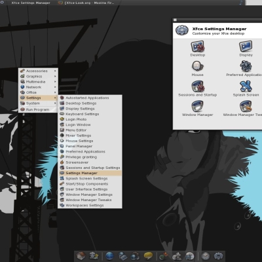Click the music note icon in top panel

[241, 3]
